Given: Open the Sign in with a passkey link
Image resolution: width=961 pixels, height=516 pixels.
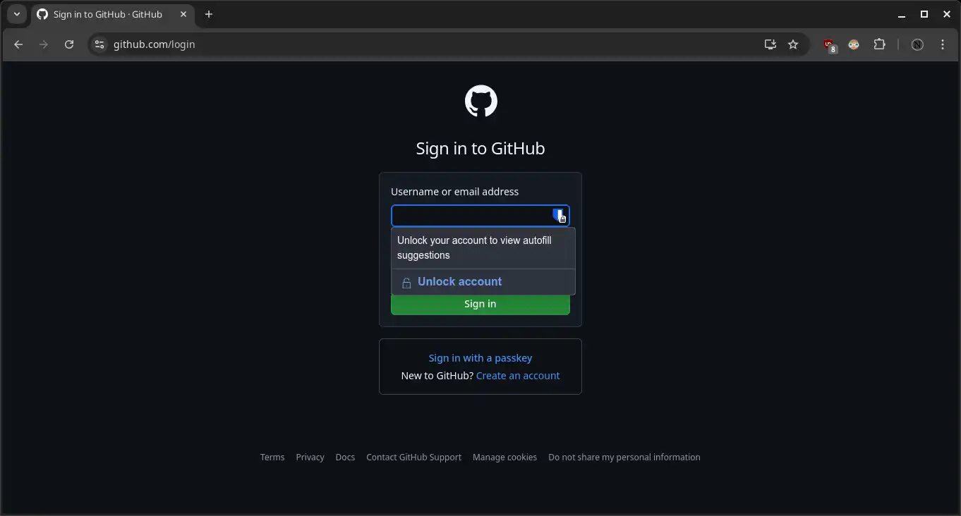Looking at the screenshot, I should point(480,358).
